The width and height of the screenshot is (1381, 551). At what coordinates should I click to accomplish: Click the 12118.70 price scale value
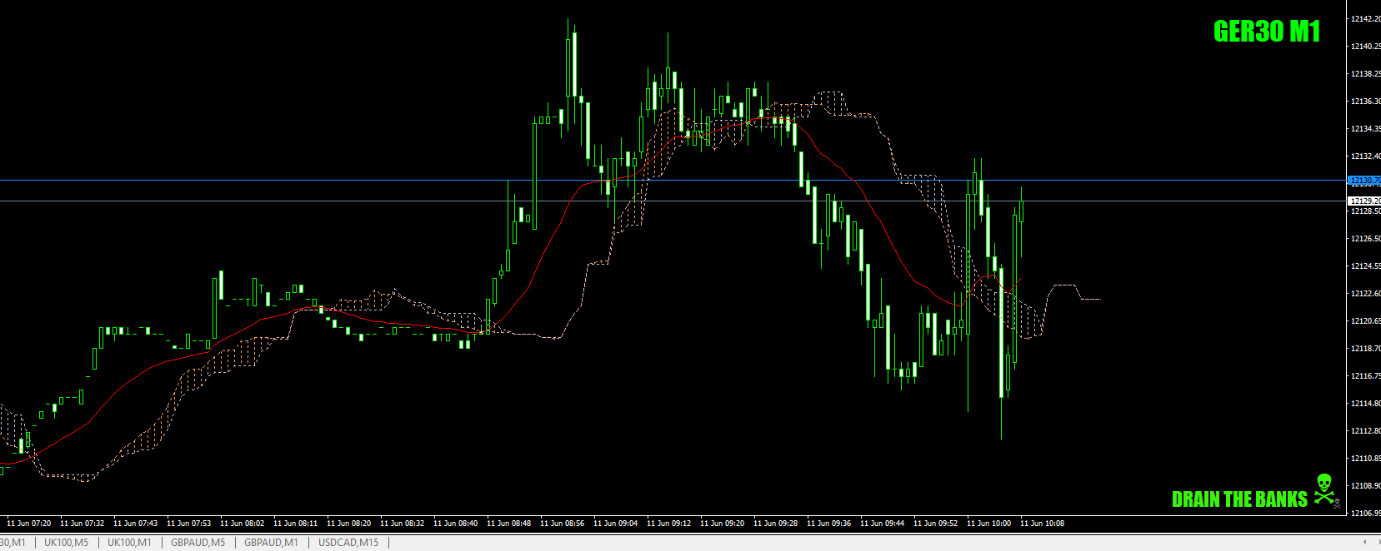pyautogui.click(x=1366, y=349)
